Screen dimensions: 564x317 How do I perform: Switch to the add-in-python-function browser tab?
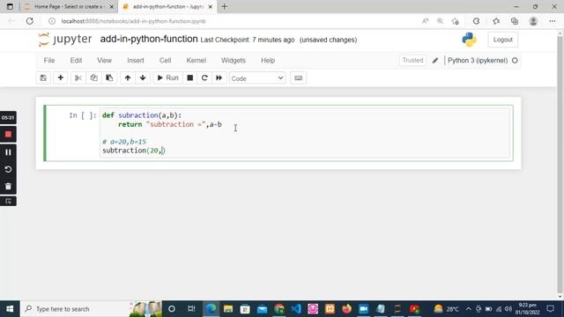pos(168,6)
